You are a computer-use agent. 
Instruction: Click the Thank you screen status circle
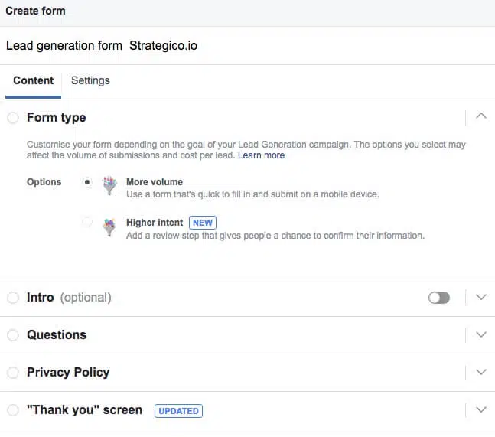(13, 410)
